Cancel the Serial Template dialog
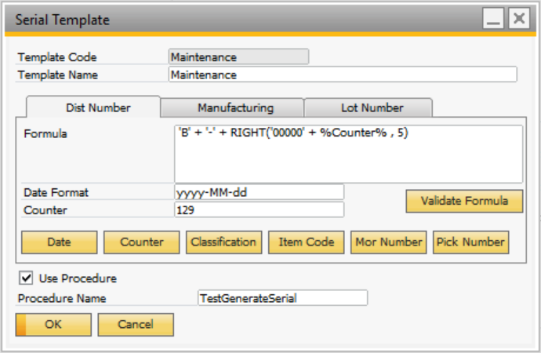The height and width of the screenshot is (353, 541). [136, 324]
